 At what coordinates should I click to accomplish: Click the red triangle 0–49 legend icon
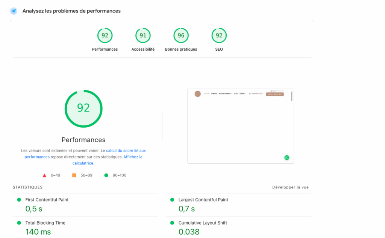(x=44, y=175)
